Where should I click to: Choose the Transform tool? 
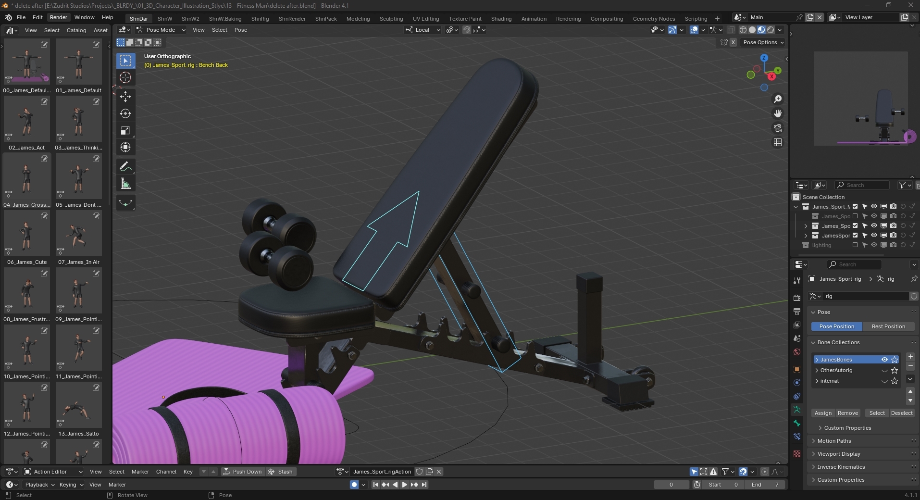[x=125, y=148]
